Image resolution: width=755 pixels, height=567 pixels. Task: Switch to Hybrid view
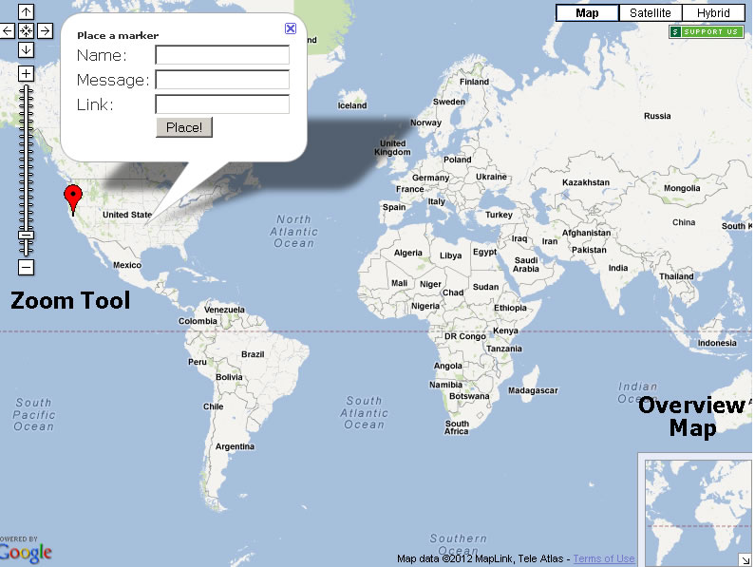tap(713, 13)
